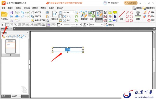Click the advanced find (高级查找(S)) button

149,8
